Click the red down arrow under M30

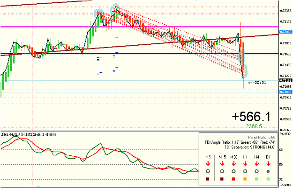click(x=233, y=164)
